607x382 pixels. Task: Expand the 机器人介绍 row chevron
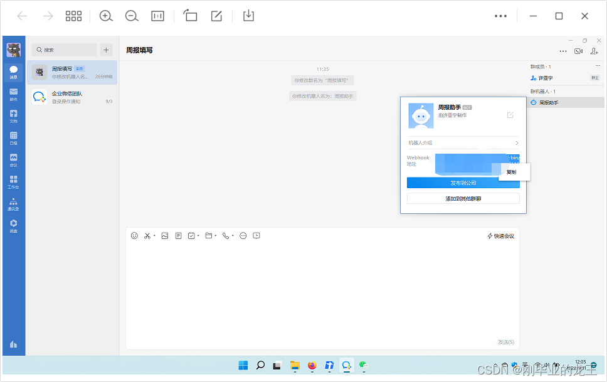pos(517,143)
